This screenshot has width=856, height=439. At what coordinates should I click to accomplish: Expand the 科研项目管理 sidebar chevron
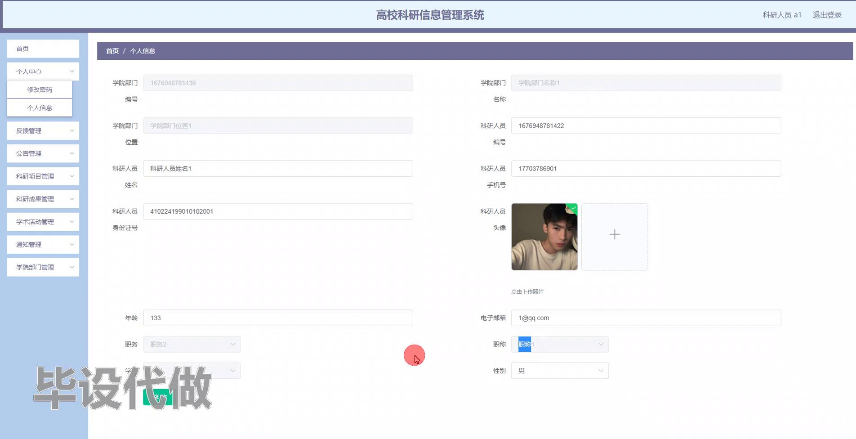tap(72, 176)
